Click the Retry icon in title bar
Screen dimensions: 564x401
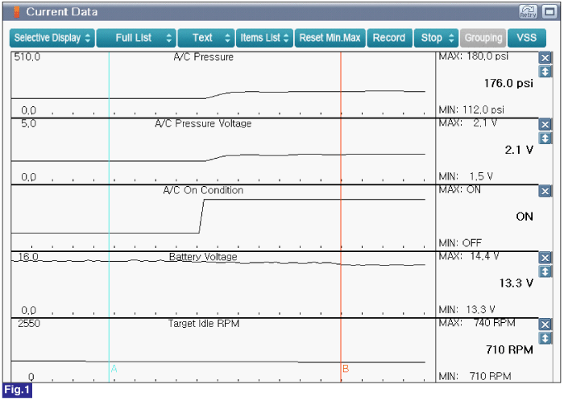(528, 12)
